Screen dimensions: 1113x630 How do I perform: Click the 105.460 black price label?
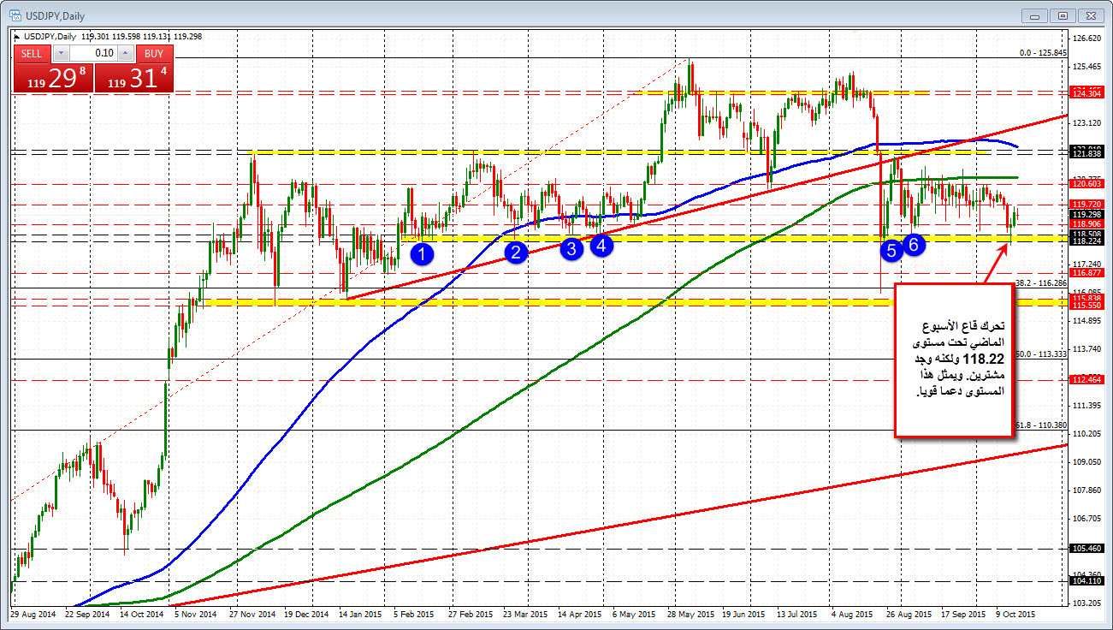click(1086, 549)
